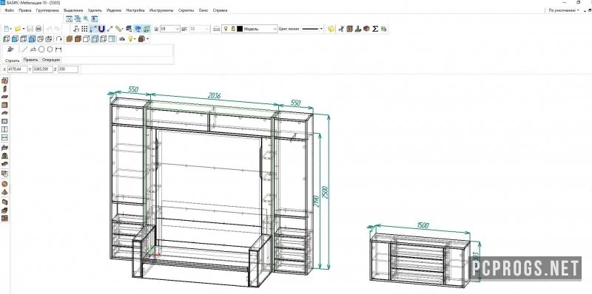592x294 pixels.
Task: Open the Инструменты menu
Action: click(161, 10)
